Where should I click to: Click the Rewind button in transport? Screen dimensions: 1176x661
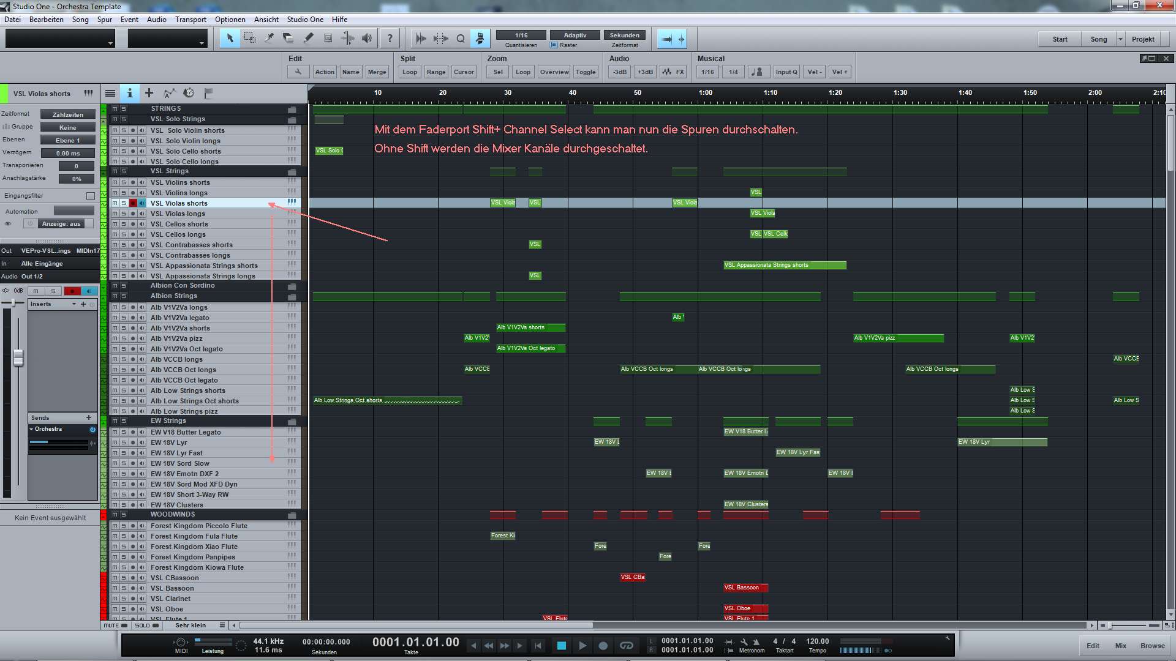click(x=489, y=645)
